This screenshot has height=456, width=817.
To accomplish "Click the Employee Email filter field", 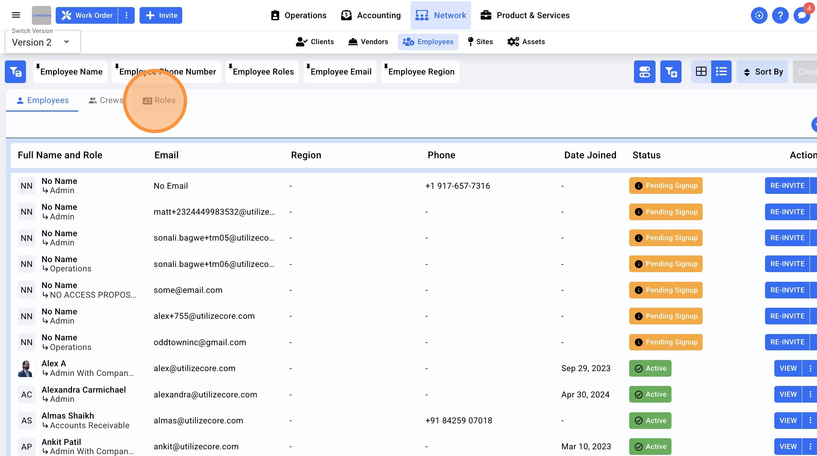I will (x=340, y=72).
